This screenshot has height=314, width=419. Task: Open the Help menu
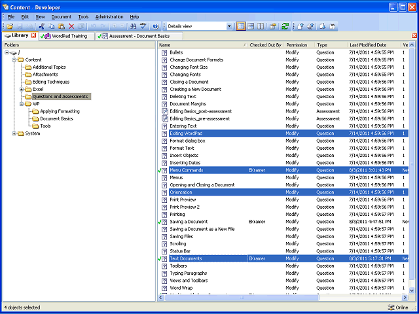134,17
